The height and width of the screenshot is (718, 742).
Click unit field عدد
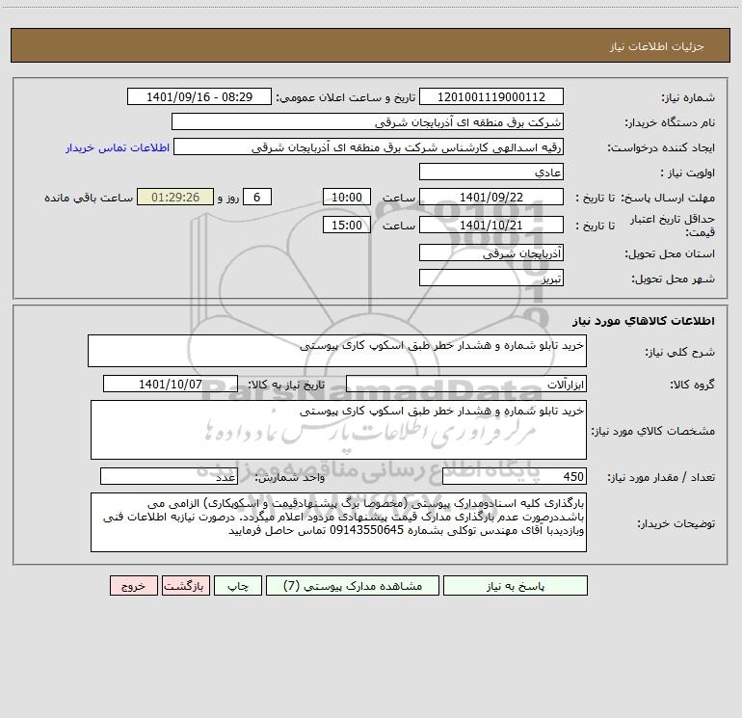(x=169, y=477)
